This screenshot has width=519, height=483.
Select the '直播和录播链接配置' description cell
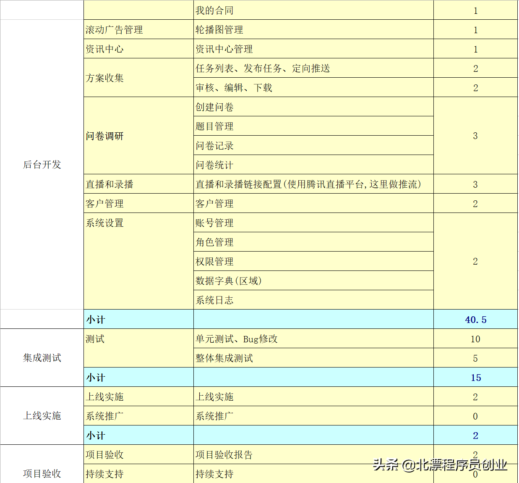click(x=313, y=184)
